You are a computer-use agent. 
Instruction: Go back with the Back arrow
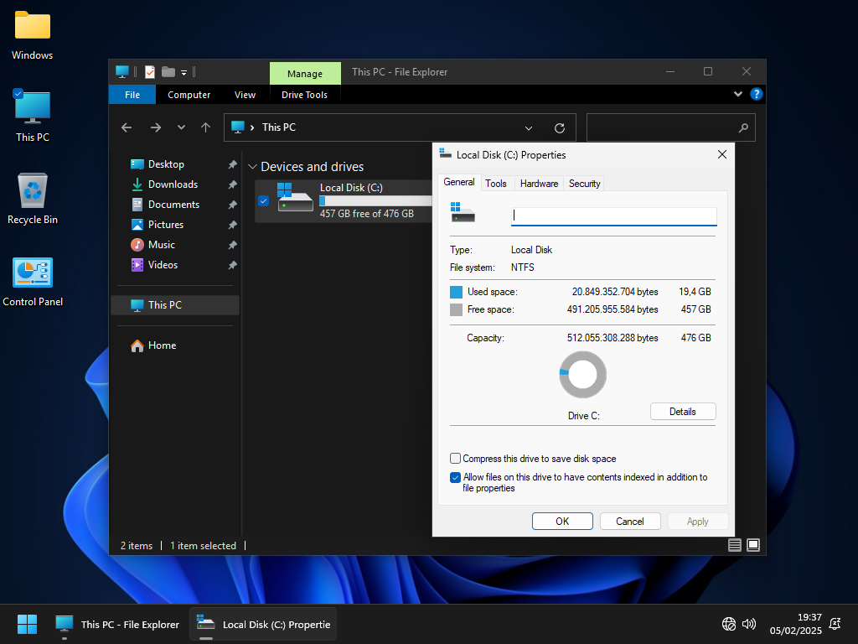coord(127,127)
